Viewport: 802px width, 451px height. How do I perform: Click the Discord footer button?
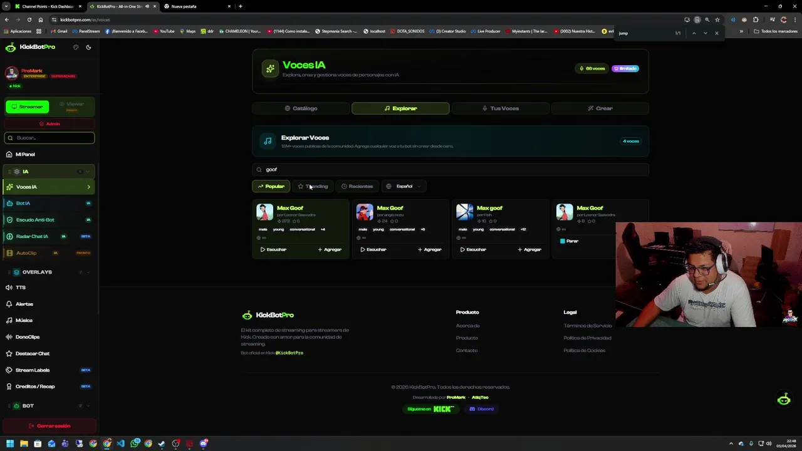482,409
